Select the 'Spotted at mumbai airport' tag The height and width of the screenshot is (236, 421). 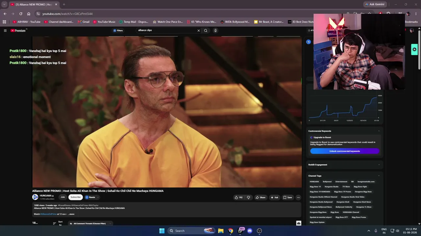(321, 217)
